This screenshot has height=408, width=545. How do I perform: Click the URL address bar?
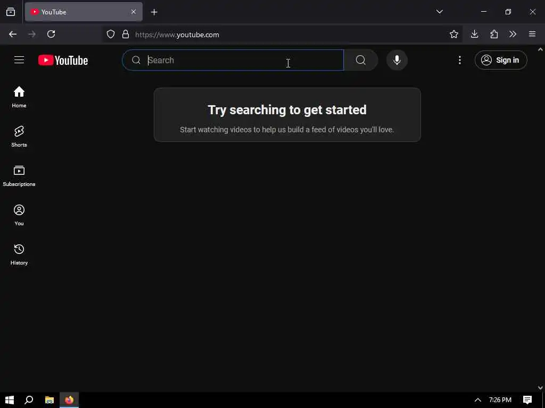[x=282, y=35]
